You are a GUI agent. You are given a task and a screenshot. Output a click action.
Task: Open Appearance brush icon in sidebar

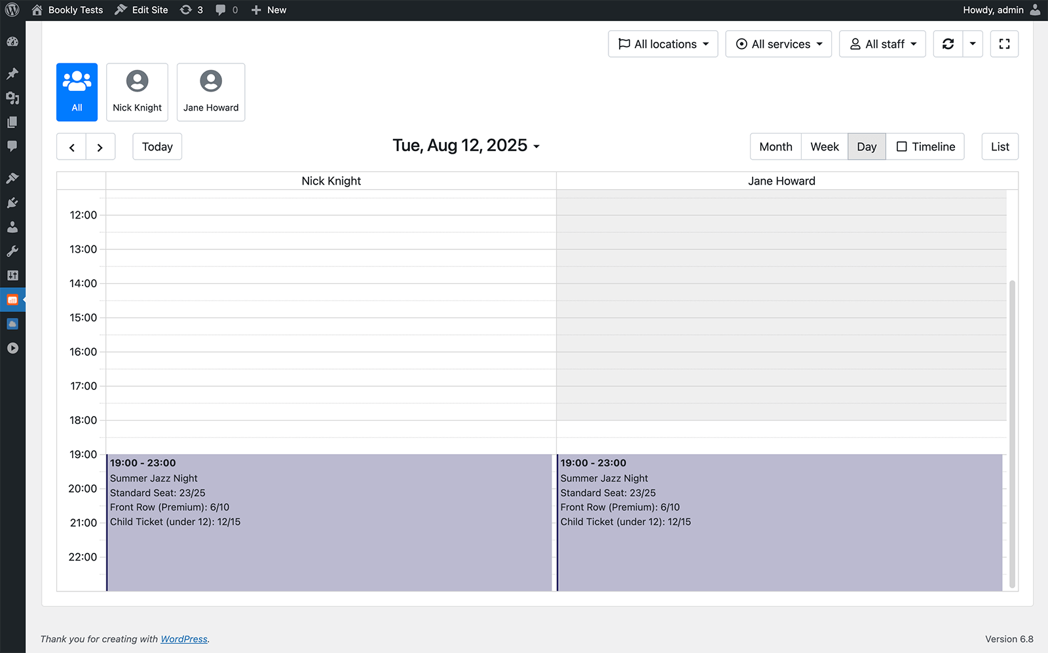pyautogui.click(x=12, y=178)
